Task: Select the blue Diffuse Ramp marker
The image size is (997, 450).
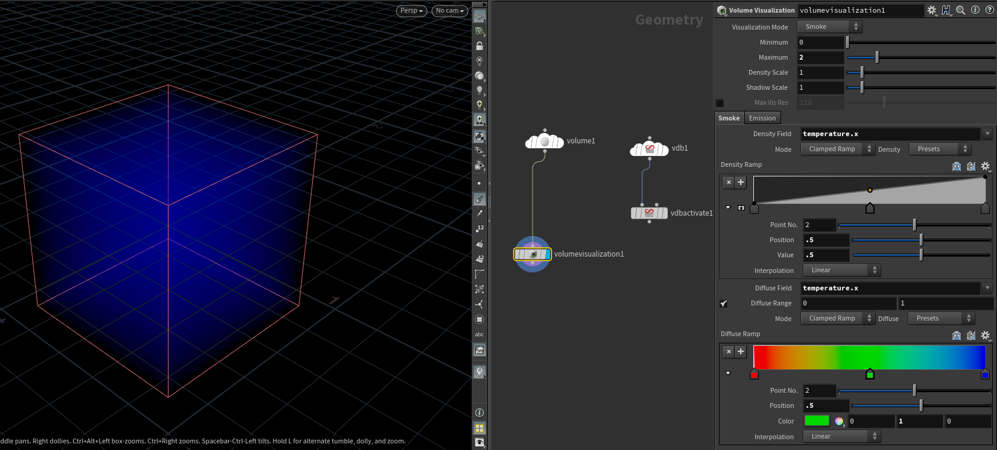Action: click(985, 374)
